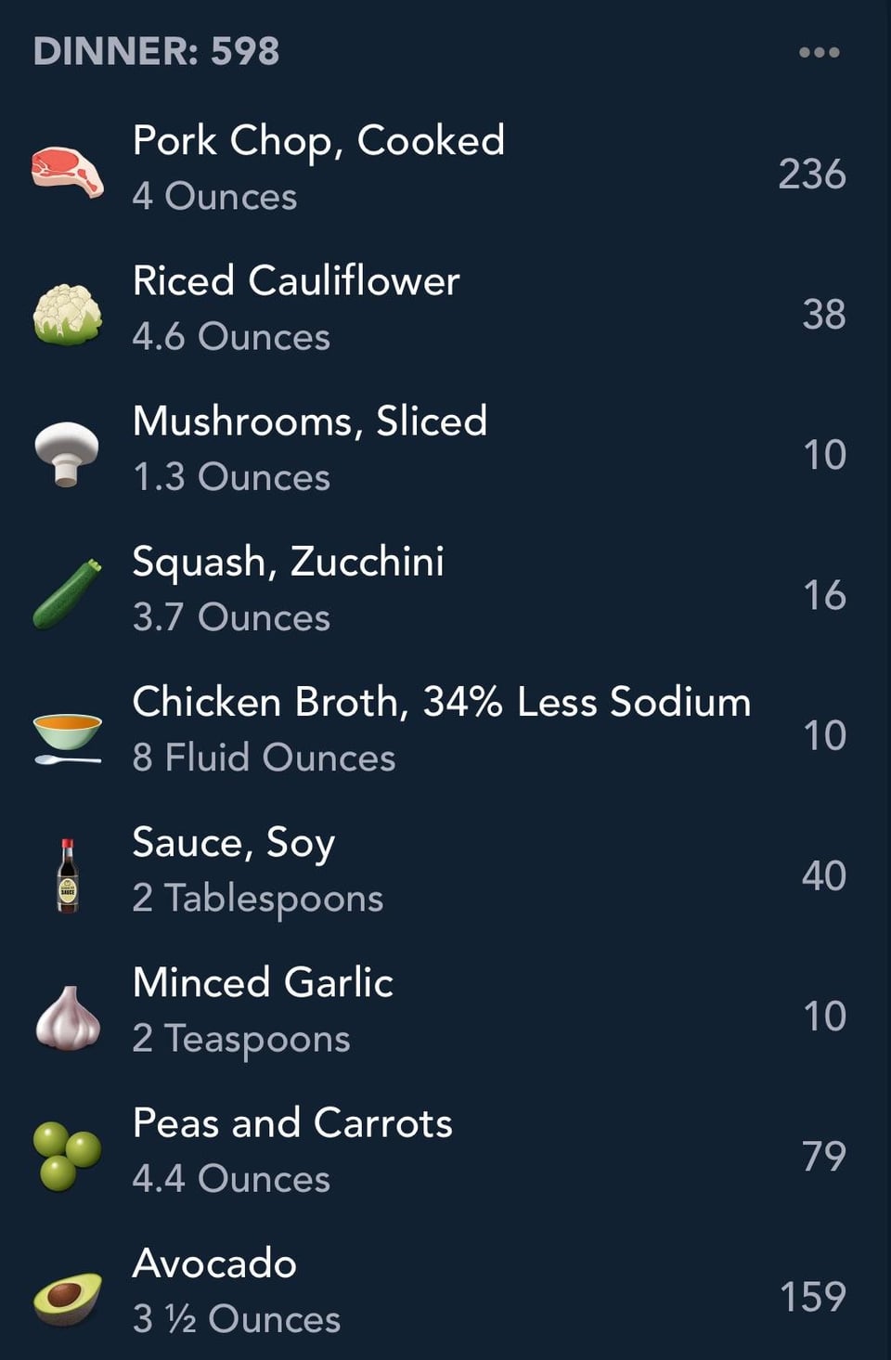Tap the soy sauce bottle icon
This screenshot has height=1360, width=891.
[67, 875]
